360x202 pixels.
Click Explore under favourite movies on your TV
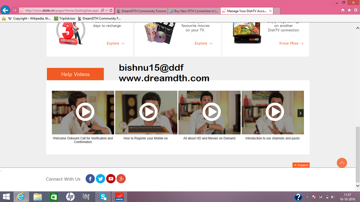pos(203,43)
